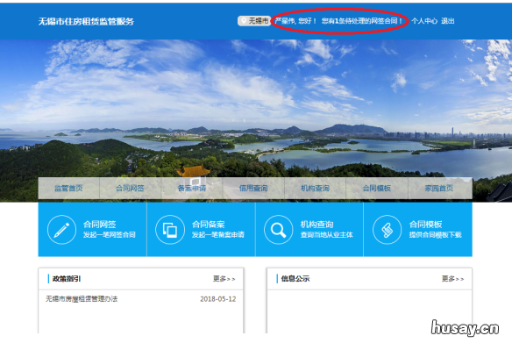The height and width of the screenshot is (343, 512).
Task: Switch to the 机构查询 navigation tab
Action: tap(315, 188)
